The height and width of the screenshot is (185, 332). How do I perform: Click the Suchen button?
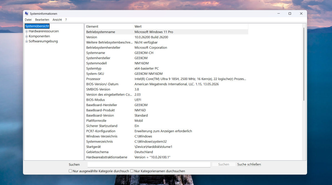pyautogui.click(x=224, y=164)
